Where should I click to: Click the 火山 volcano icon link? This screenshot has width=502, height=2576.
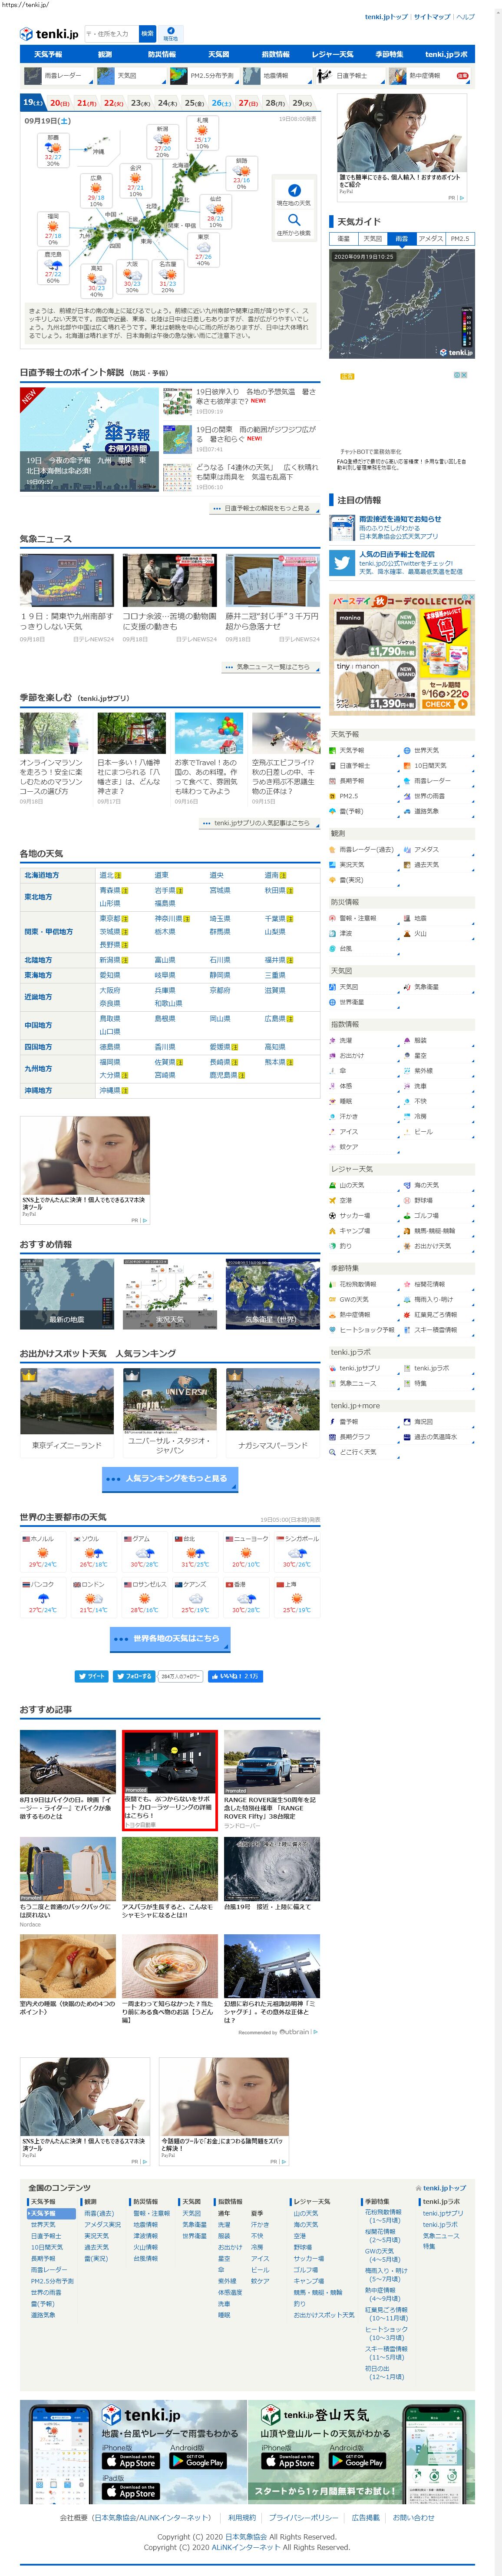click(406, 933)
